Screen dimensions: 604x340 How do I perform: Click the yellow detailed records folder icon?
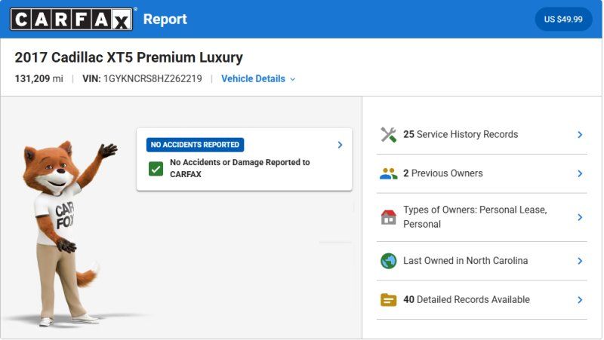tap(388, 299)
